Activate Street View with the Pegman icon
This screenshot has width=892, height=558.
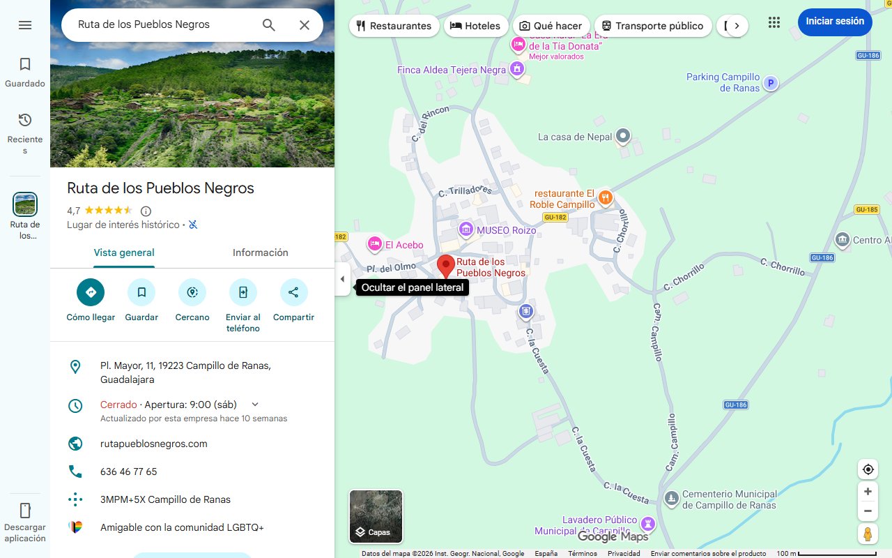click(868, 534)
